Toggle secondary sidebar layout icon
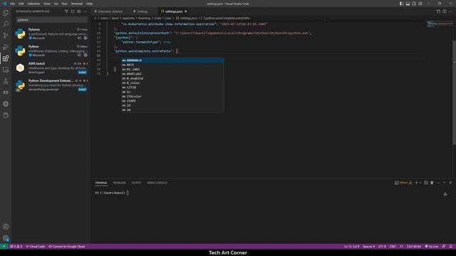 [414, 4]
